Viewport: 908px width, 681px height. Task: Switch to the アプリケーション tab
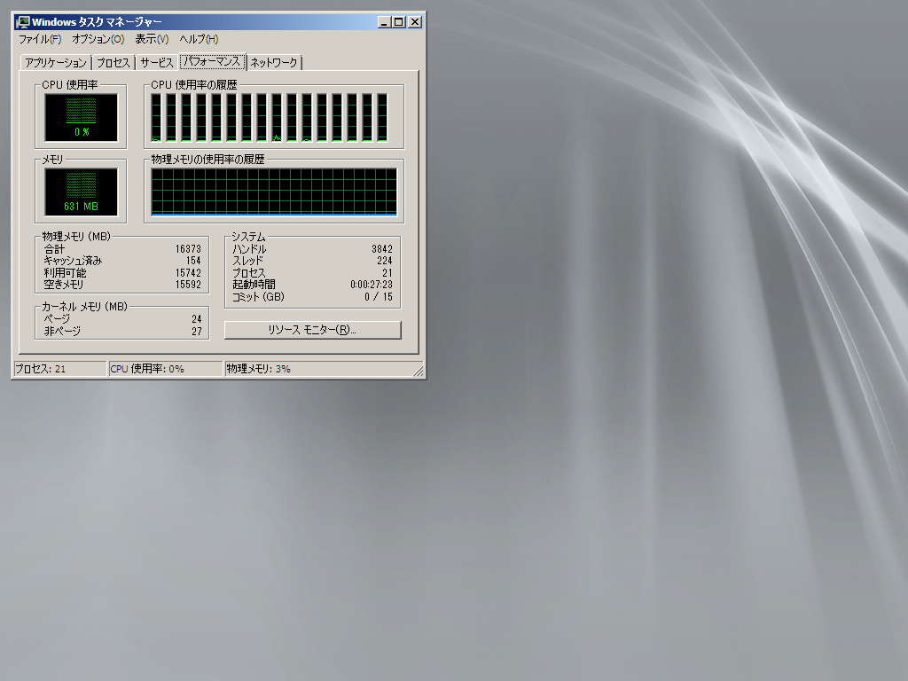click(x=56, y=63)
